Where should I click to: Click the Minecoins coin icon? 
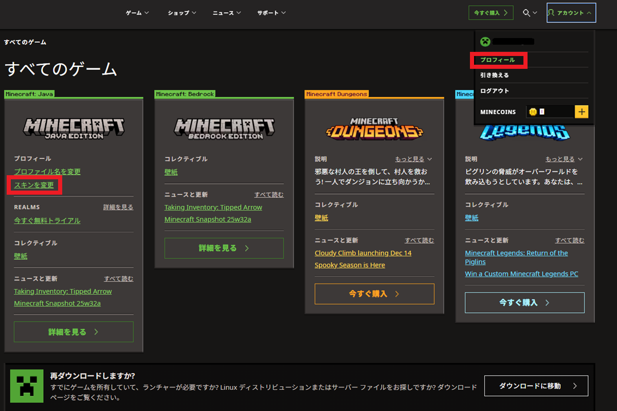click(x=533, y=112)
